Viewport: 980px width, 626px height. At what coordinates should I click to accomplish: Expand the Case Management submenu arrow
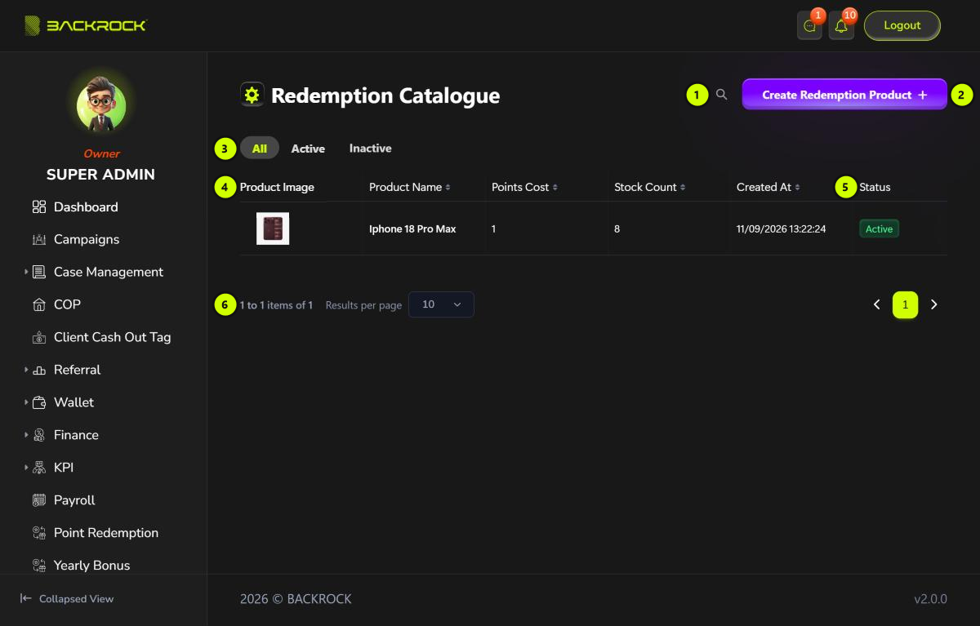[26, 272]
